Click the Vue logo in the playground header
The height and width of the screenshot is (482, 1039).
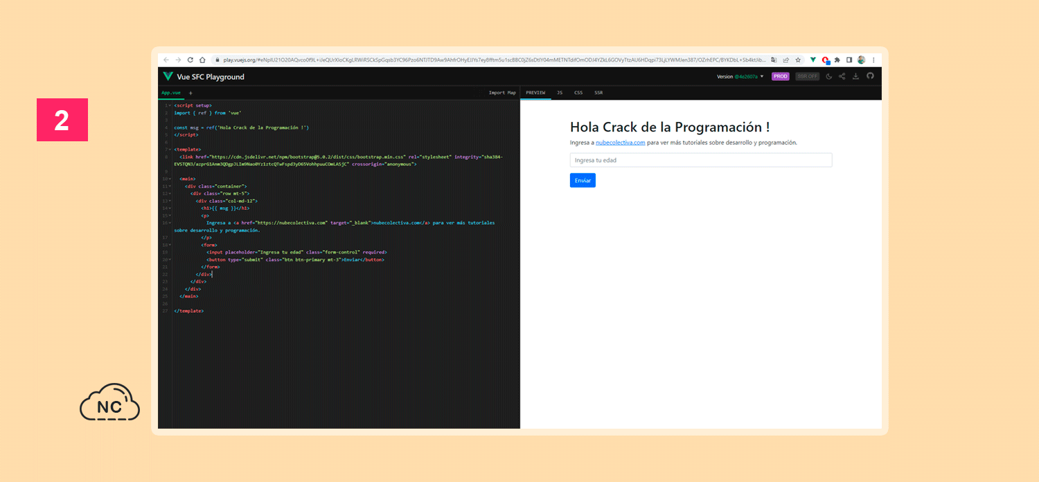(x=168, y=76)
